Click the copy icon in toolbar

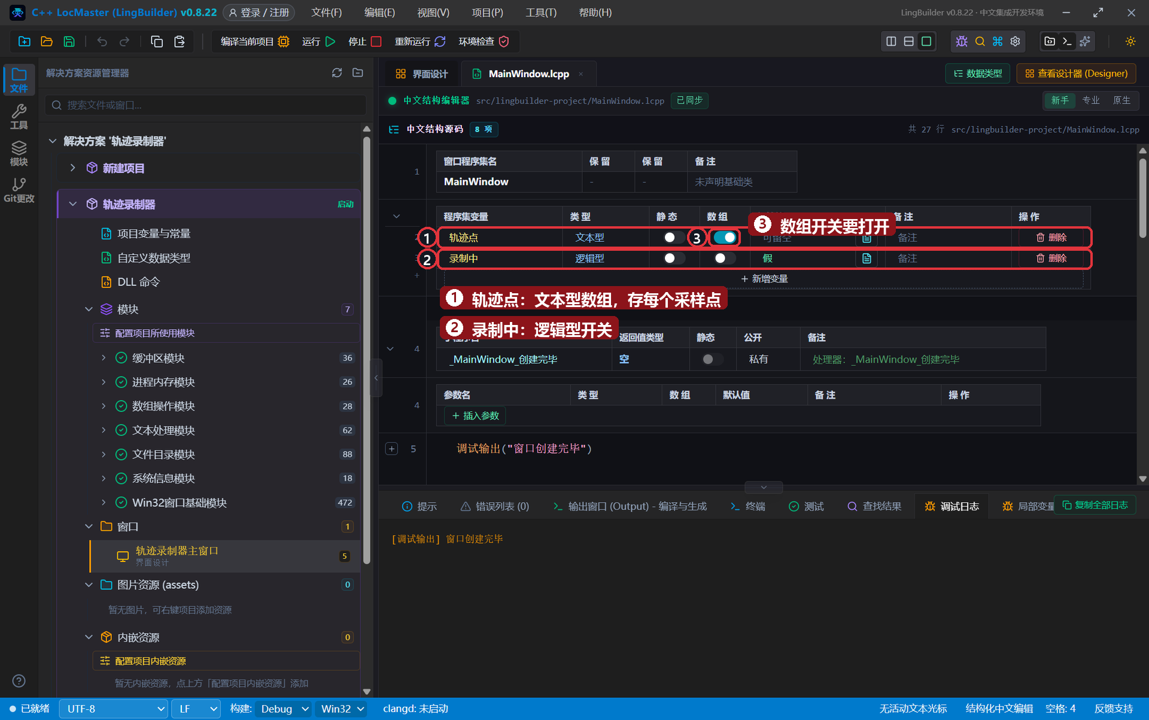point(157,41)
